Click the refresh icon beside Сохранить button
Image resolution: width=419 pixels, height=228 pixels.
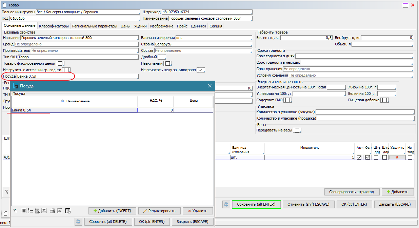coord(226,204)
